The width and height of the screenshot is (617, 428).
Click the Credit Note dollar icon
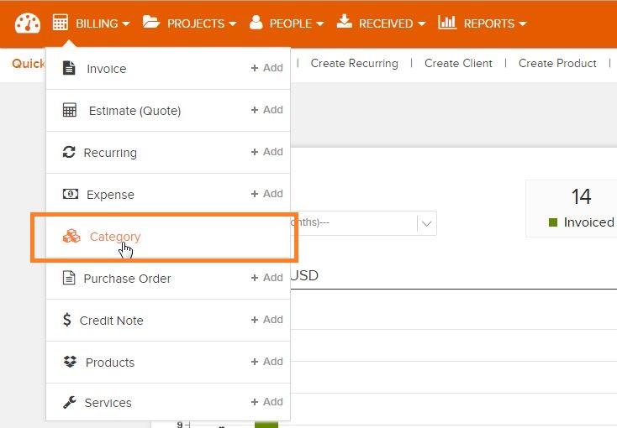67,321
